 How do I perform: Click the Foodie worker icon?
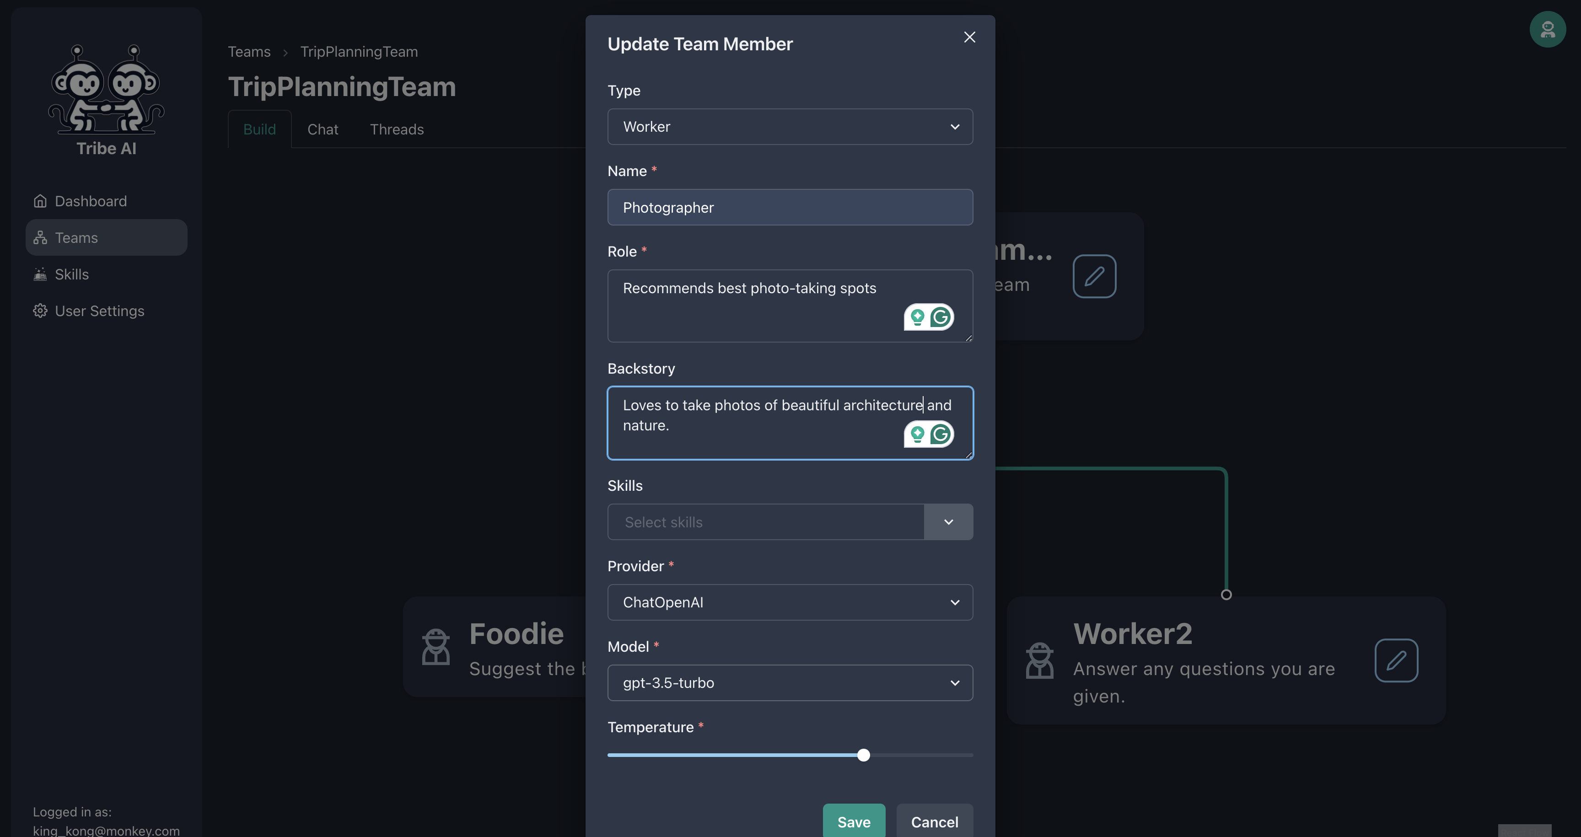[436, 647]
